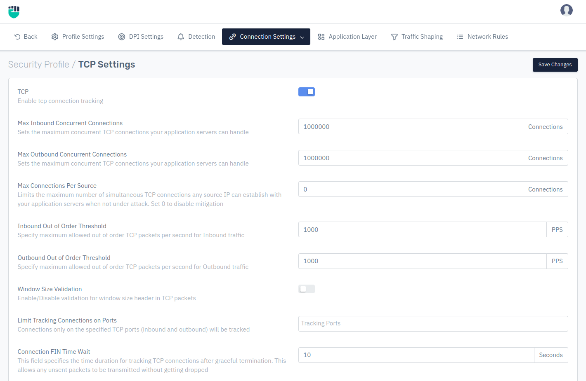Click the green shield logo icon

[14, 12]
